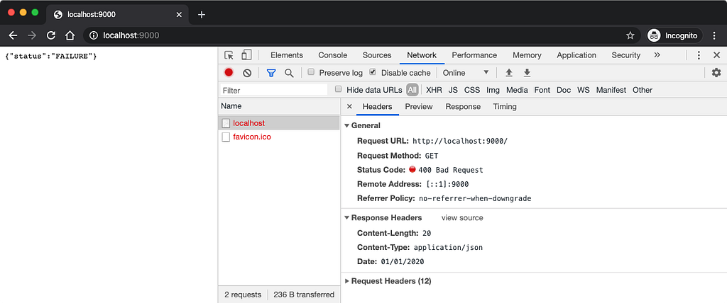
Task: Stop recording network log (red dot)
Action: coord(229,73)
